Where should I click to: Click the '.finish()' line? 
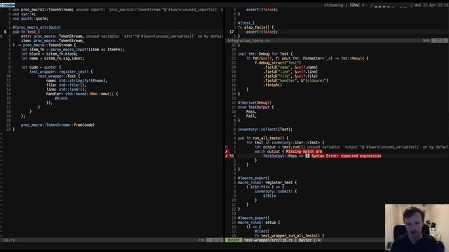[x=273, y=85]
